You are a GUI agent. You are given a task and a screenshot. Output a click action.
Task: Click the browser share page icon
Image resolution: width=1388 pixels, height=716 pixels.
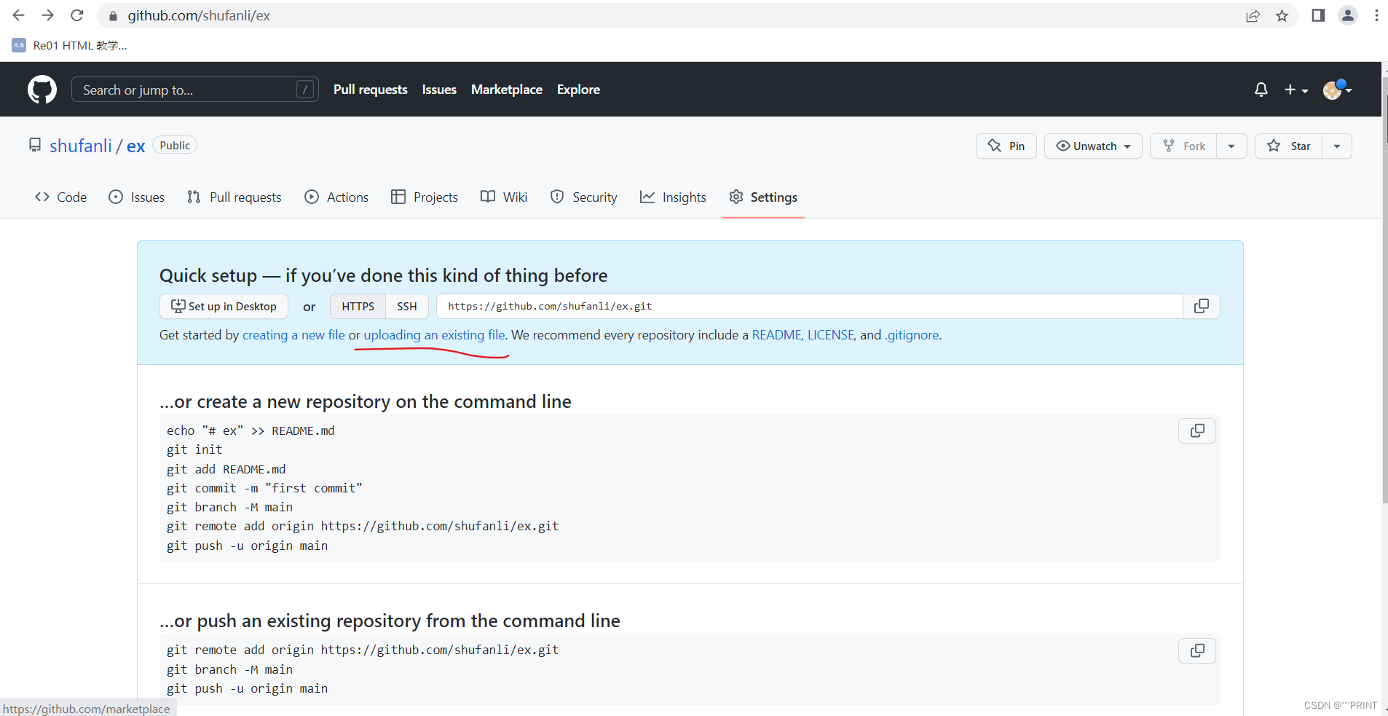(x=1253, y=16)
